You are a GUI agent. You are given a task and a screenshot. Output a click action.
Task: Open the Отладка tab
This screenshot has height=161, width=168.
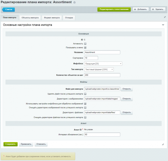69,18
